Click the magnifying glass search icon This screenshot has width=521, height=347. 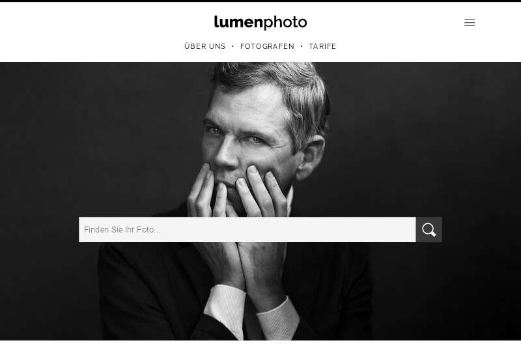tap(429, 229)
